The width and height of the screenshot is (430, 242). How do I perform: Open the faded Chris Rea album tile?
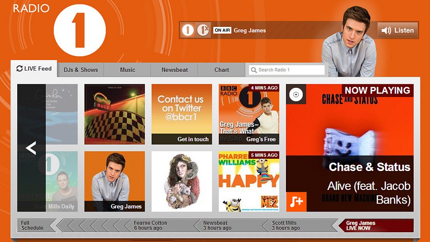(x=62, y=114)
